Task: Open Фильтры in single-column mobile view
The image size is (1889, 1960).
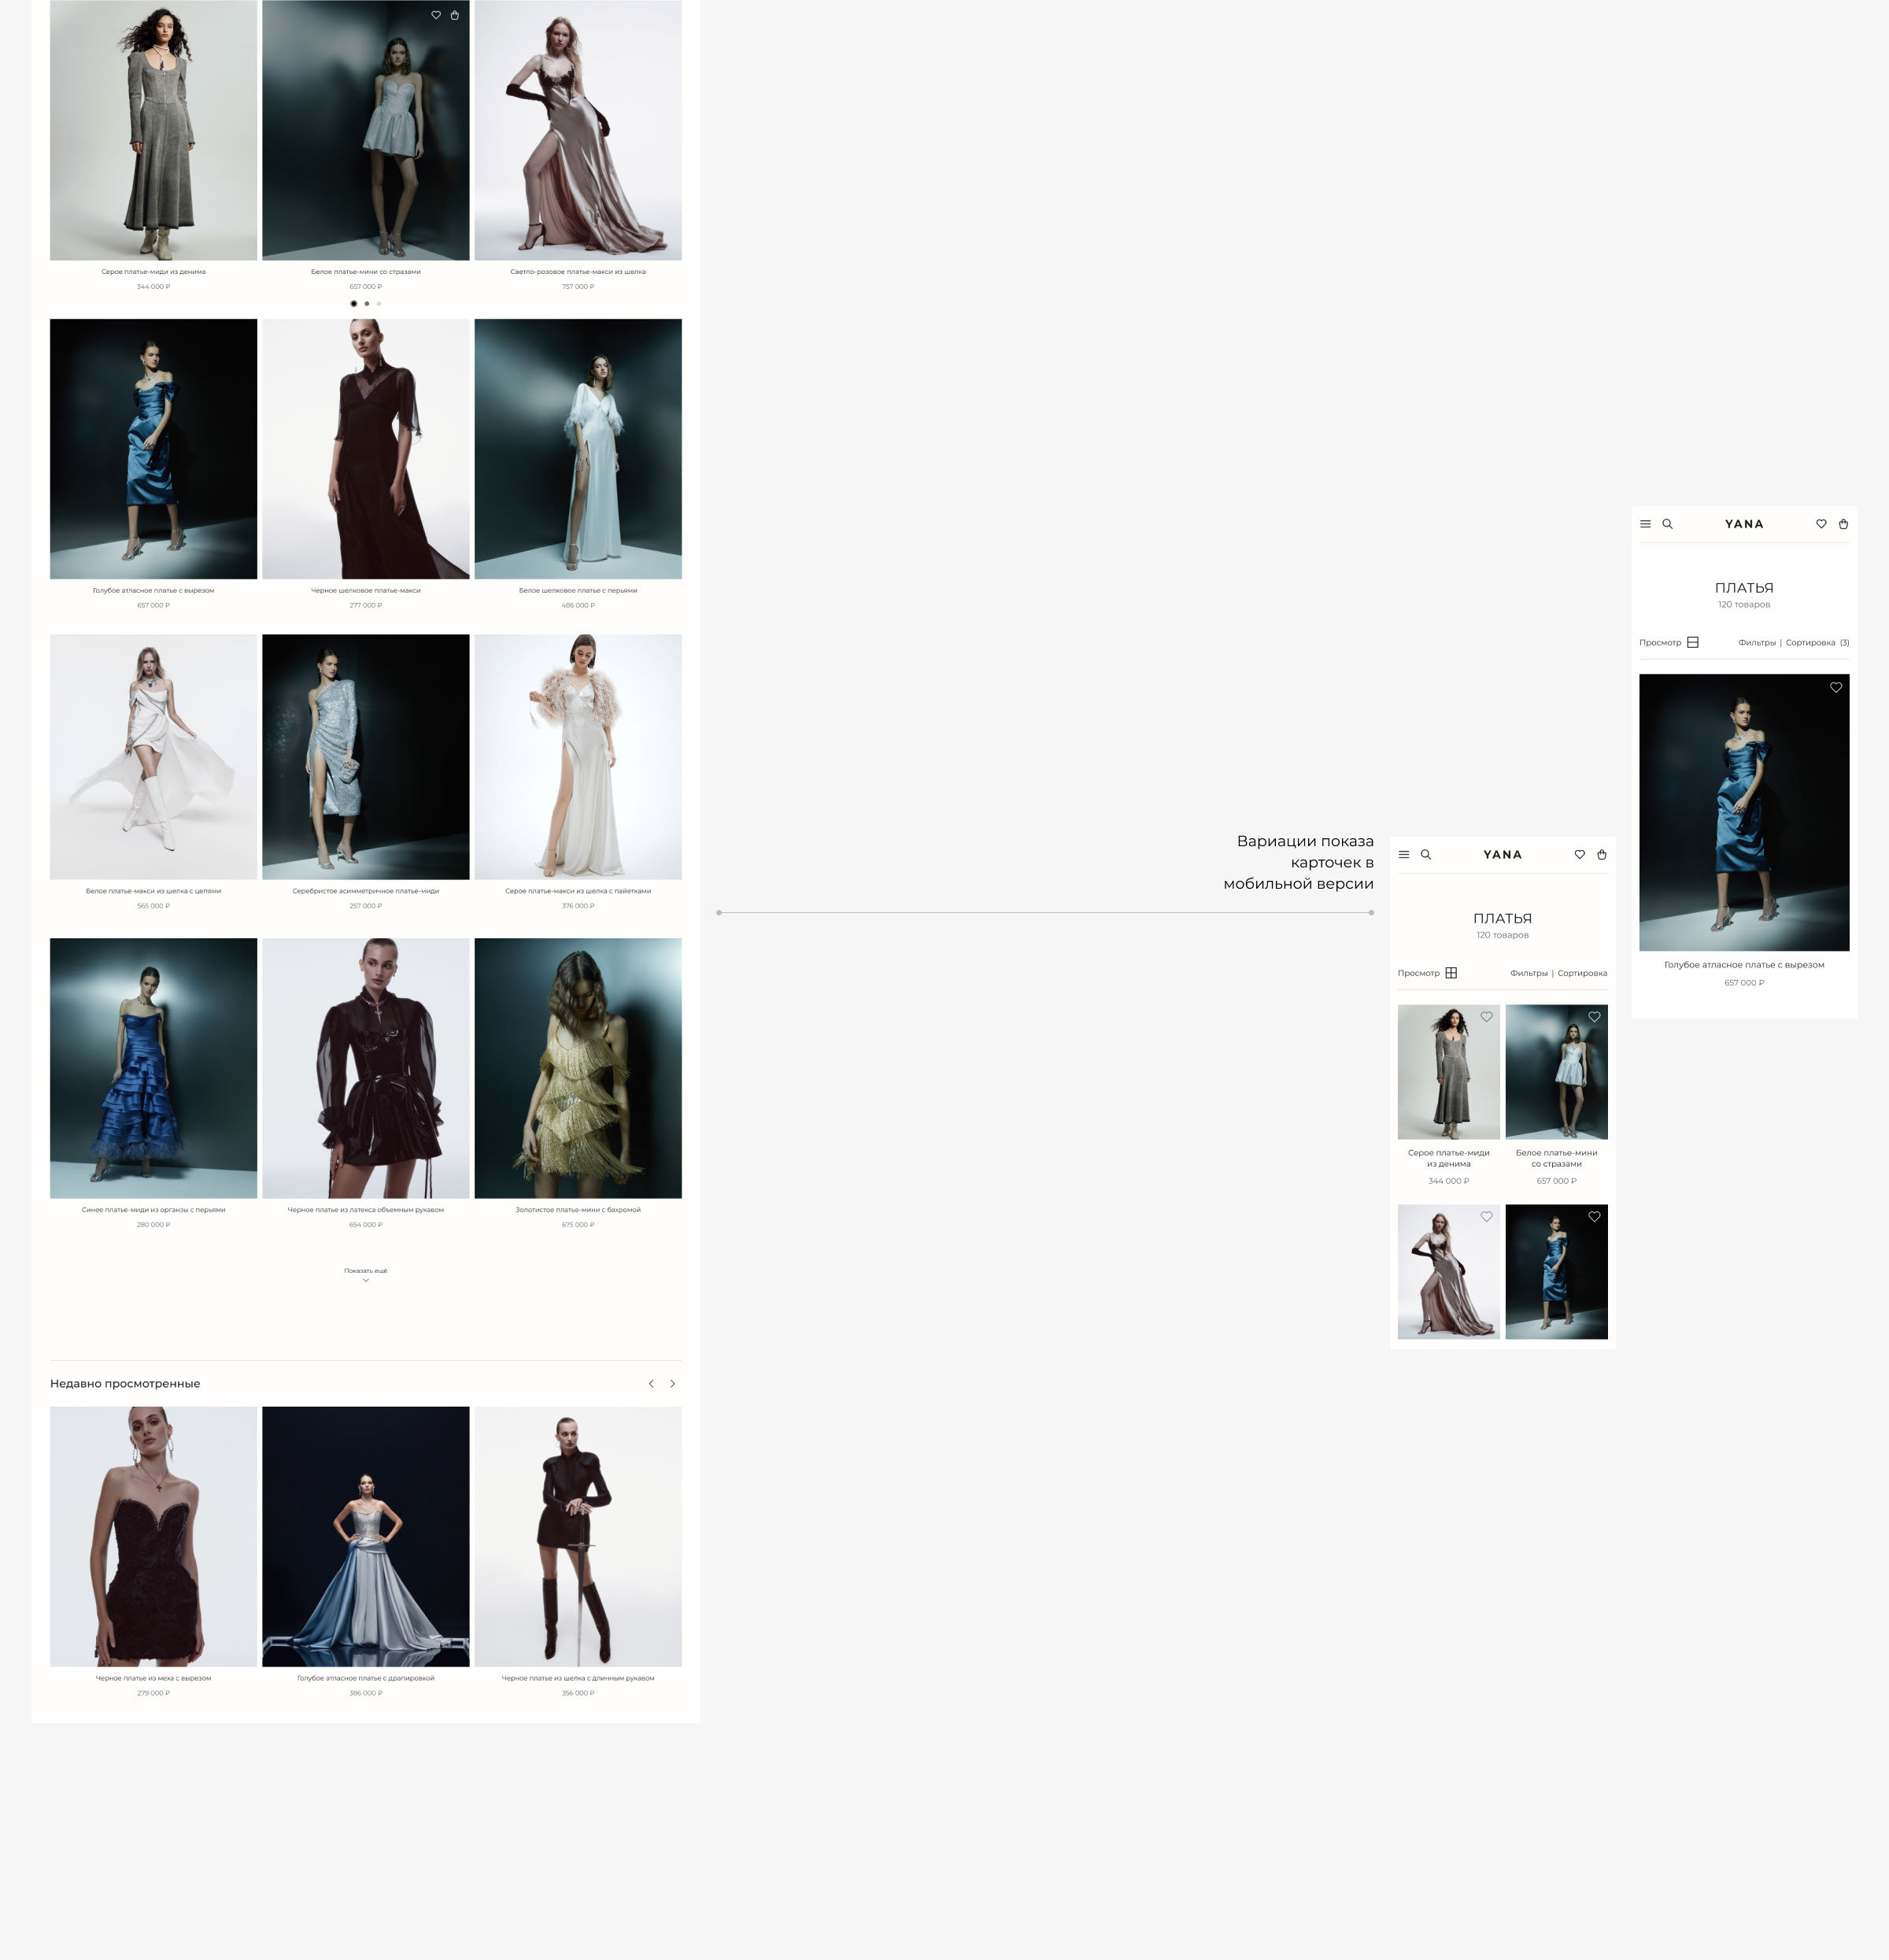Action: [1756, 643]
